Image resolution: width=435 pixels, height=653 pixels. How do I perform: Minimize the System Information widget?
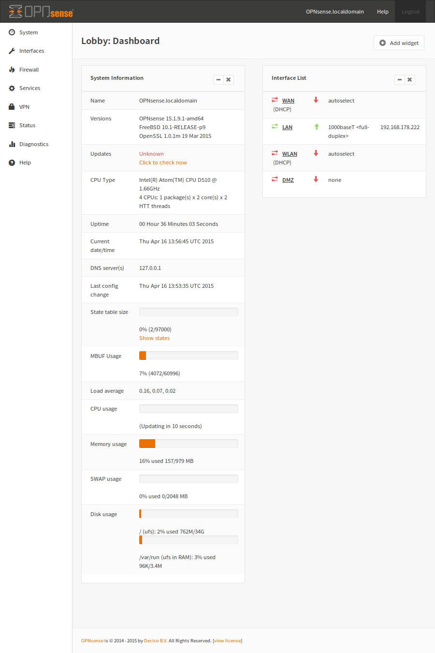tap(218, 80)
